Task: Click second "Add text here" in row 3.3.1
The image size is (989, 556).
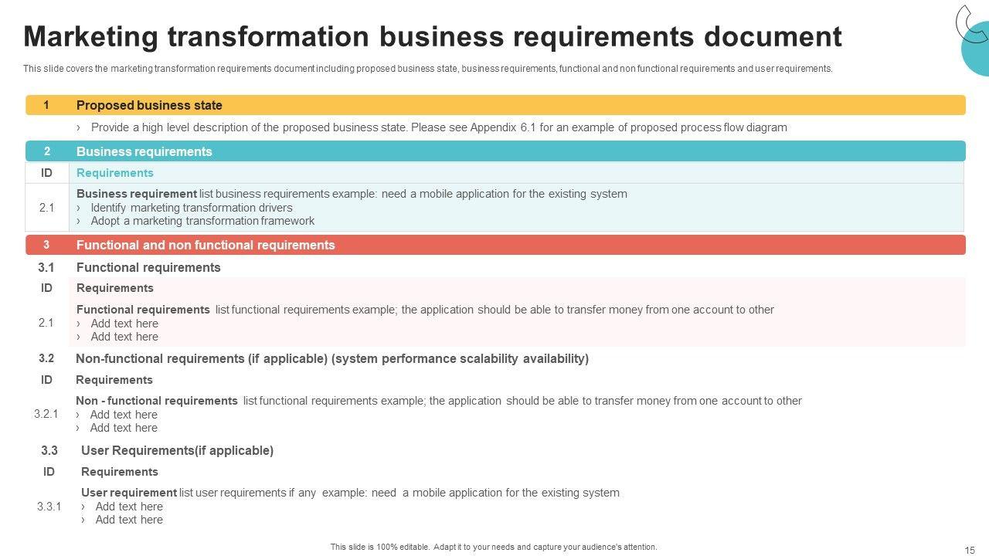Action: [129, 520]
